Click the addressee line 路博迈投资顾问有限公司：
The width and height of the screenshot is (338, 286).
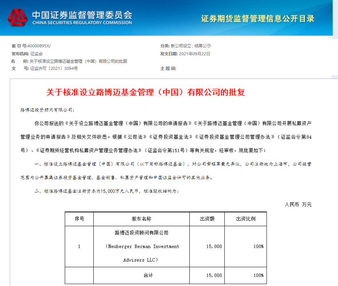(48, 110)
